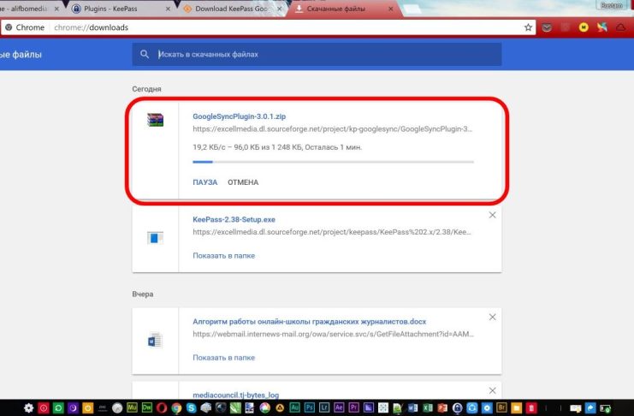Click the GoogleSyncPlugin sourceforge URL
Image resolution: width=634 pixels, height=416 pixels.
click(332, 129)
